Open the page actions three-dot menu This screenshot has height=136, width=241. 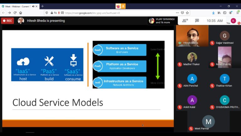tap(177, 13)
